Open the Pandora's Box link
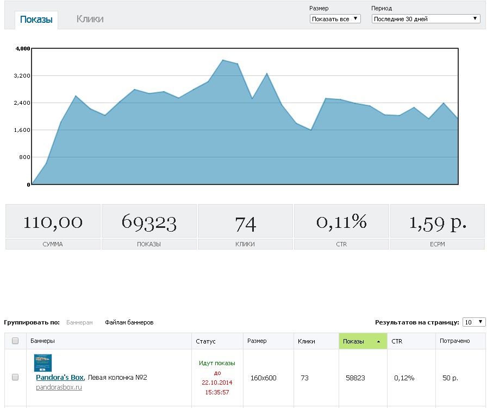The height and width of the screenshot is (408, 493). click(60, 377)
